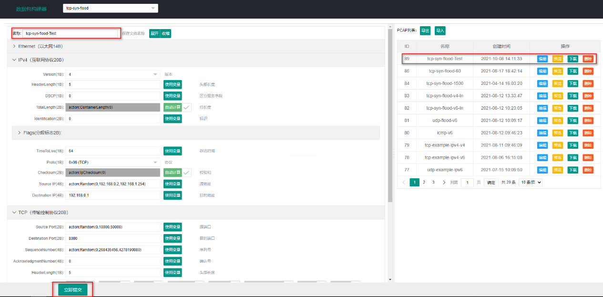Toggle auto-calculate checkmark for Checksum
This screenshot has height=297, width=603.
coord(187,173)
